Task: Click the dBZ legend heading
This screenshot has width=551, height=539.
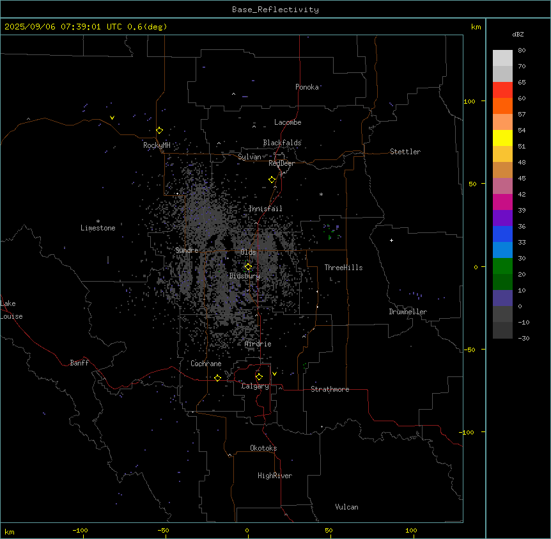Action: [x=518, y=34]
